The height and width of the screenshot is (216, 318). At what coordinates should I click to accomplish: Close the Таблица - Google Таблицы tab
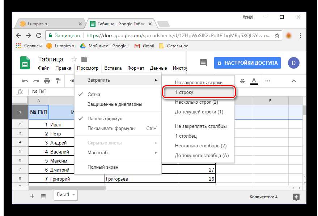tap(150, 24)
